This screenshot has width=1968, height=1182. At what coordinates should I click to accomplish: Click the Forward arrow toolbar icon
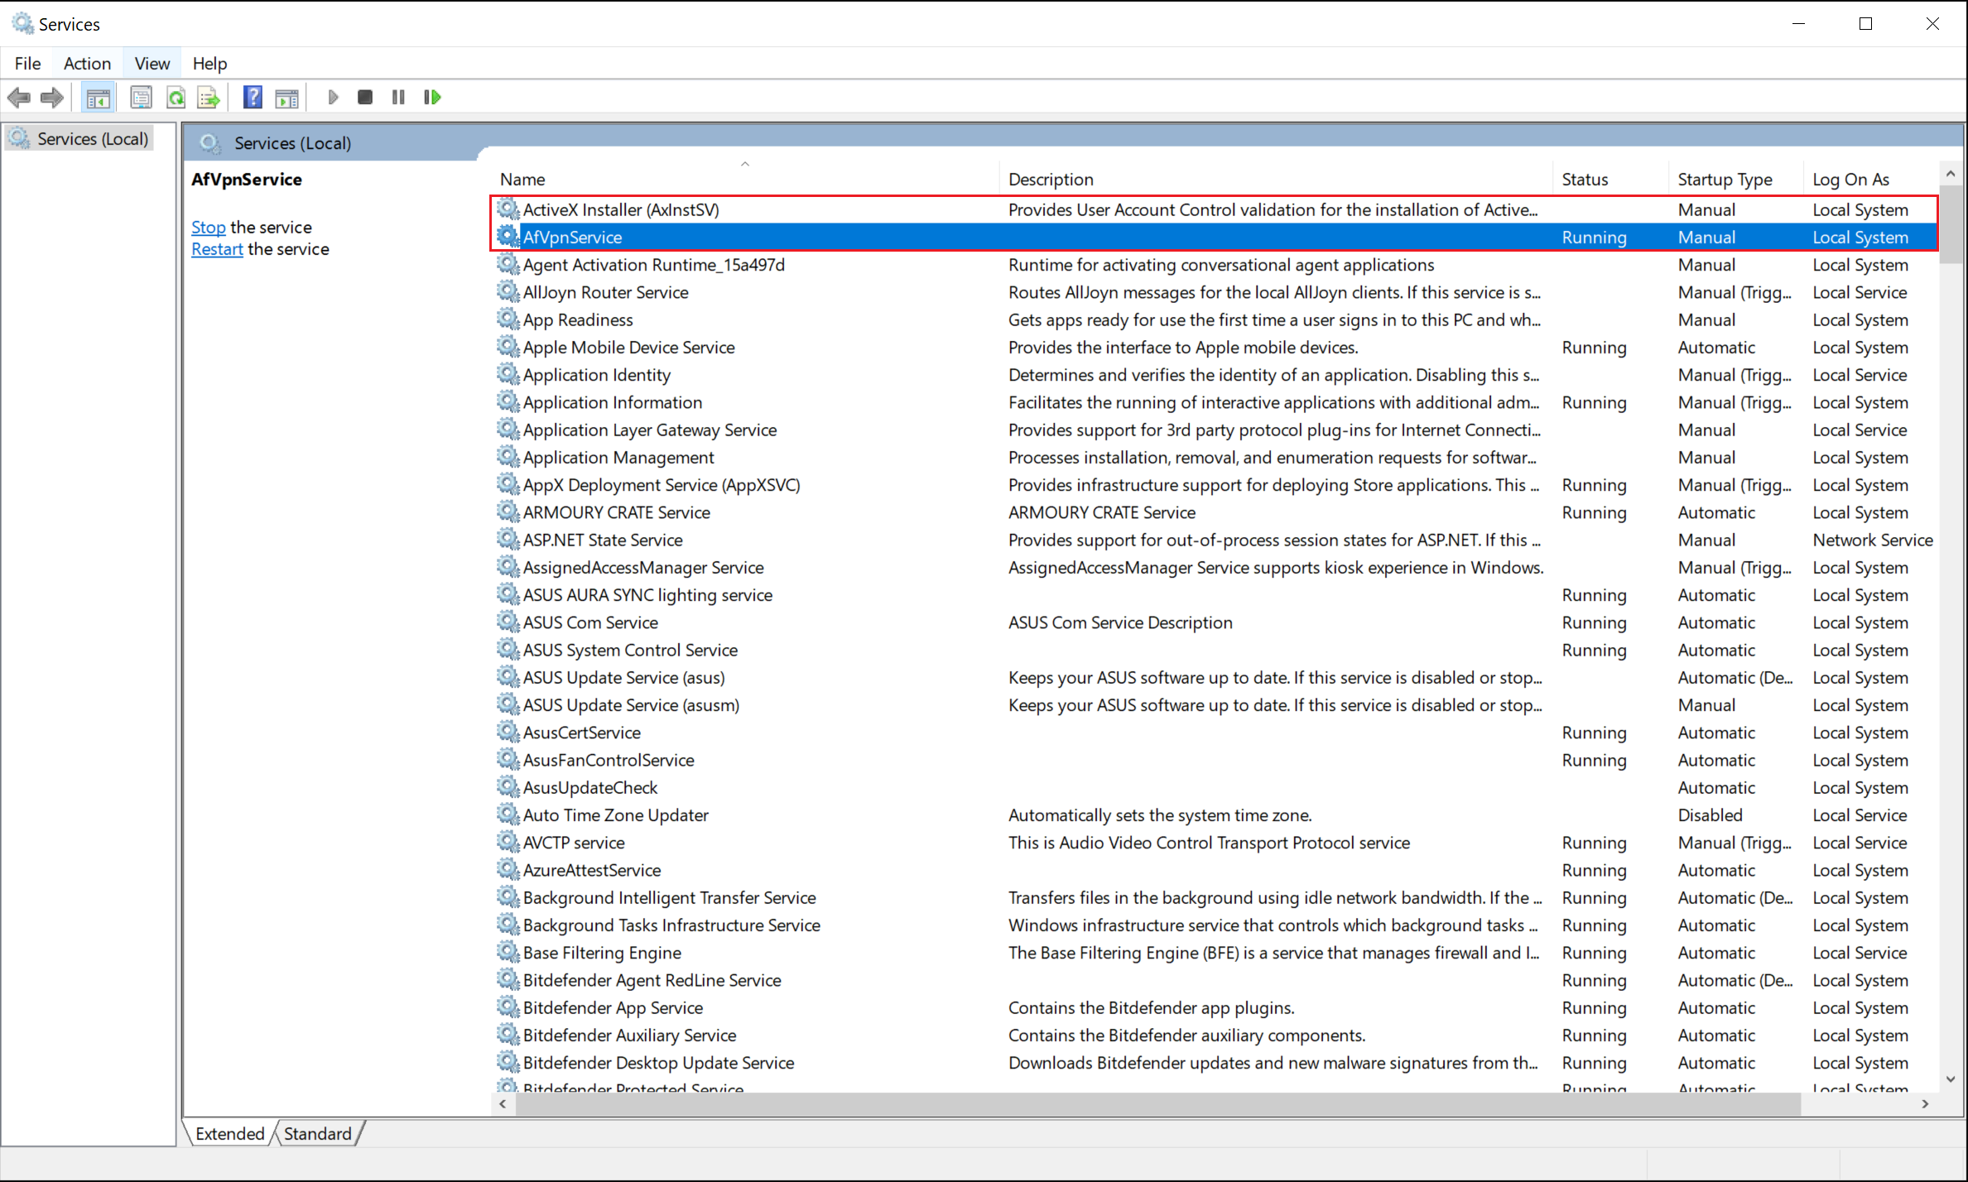click(52, 98)
